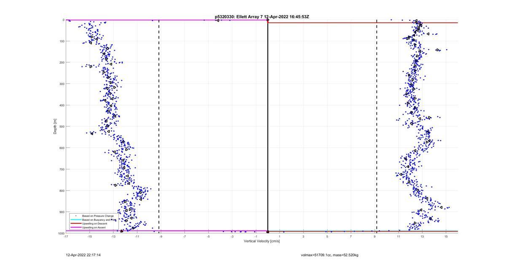Click the dark red line sample in the legend

pos(75,223)
